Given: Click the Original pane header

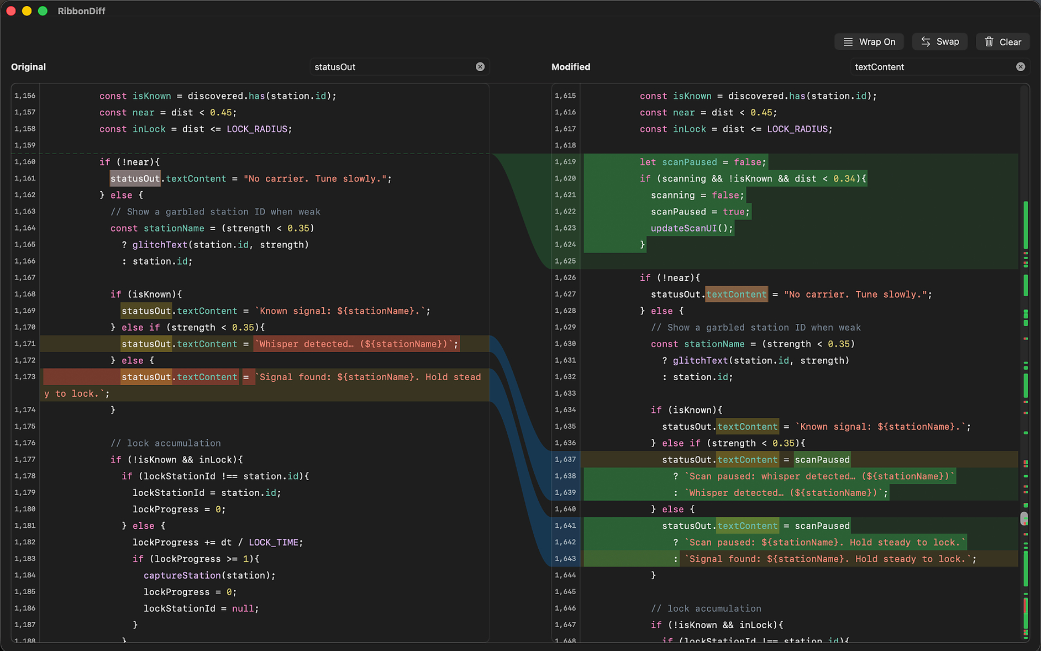Looking at the screenshot, I should tap(28, 66).
